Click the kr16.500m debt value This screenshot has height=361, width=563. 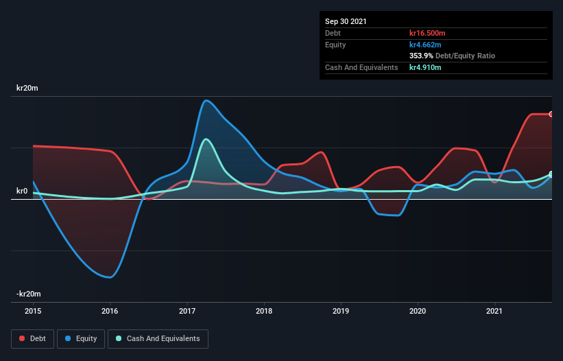[427, 33]
